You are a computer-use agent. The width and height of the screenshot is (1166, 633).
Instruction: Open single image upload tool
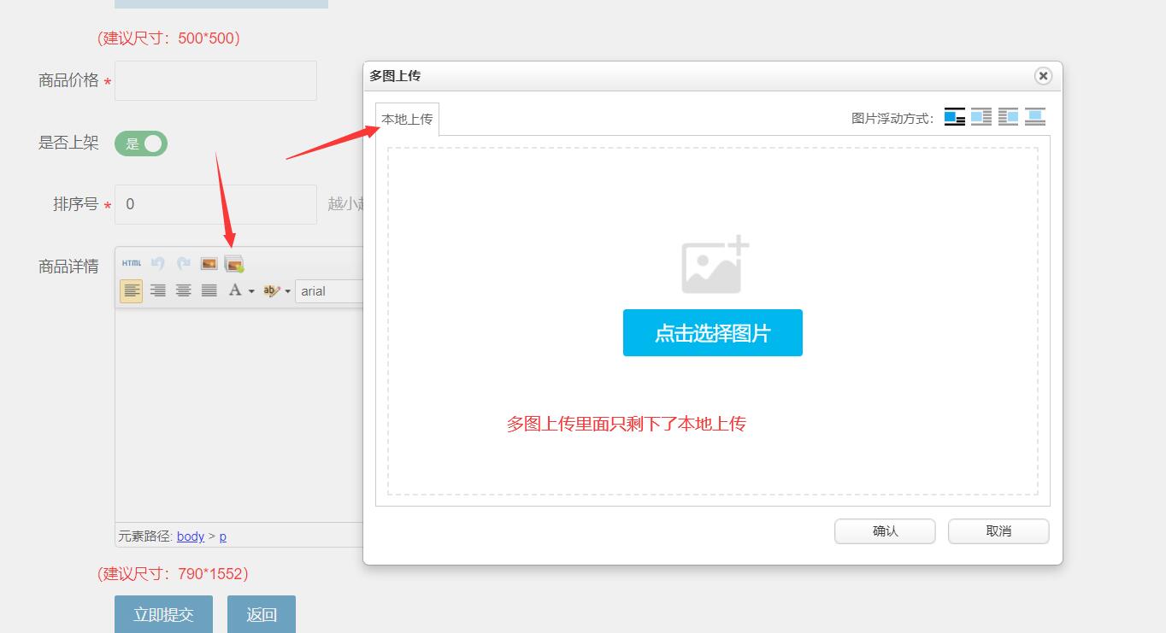click(x=209, y=264)
